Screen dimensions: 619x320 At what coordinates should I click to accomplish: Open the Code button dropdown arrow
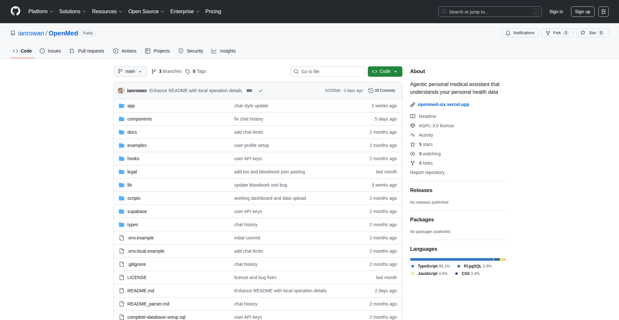point(396,71)
